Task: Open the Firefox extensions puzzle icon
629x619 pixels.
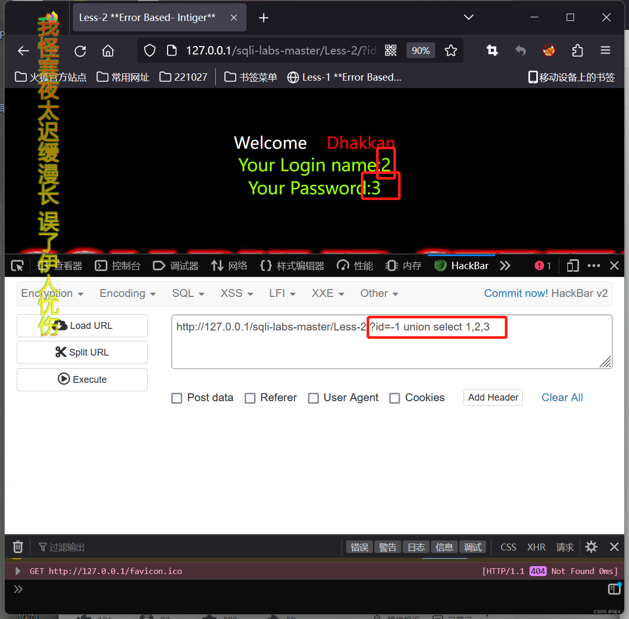Action: click(x=577, y=50)
